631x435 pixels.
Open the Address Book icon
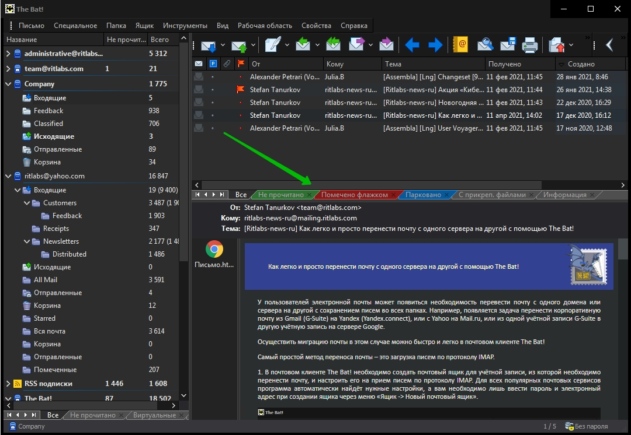[460, 44]
